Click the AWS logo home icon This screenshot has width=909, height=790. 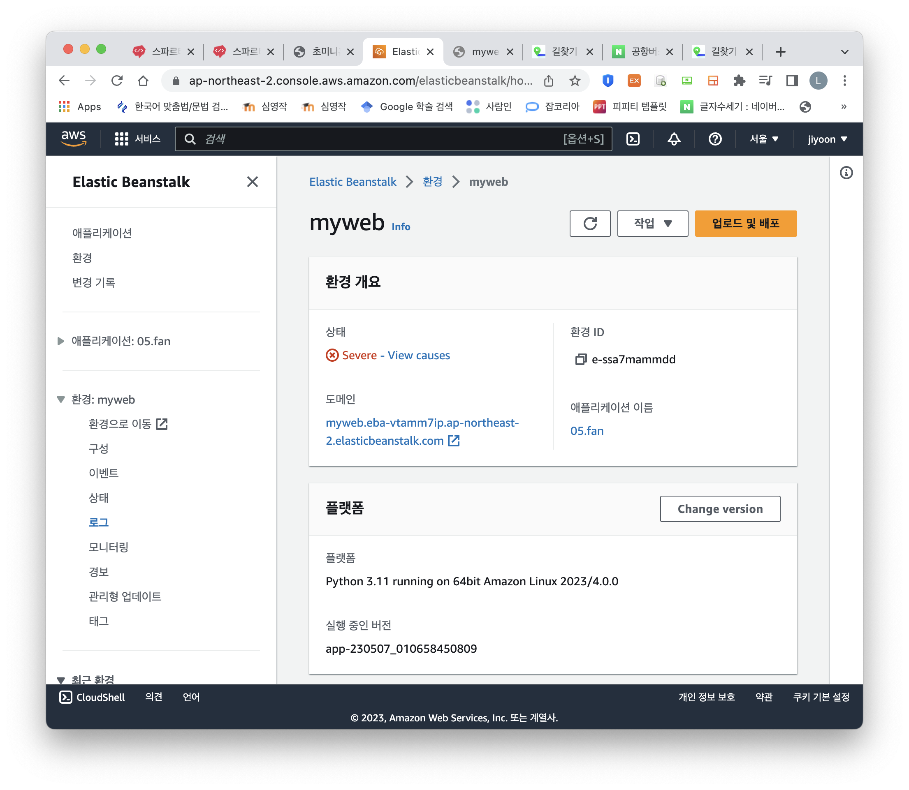tap(74, 139)
